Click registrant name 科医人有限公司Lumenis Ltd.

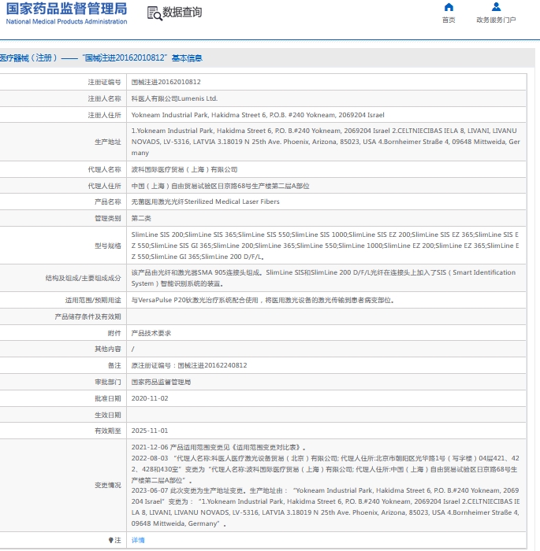pyautogui.click(x=174, y=98)
